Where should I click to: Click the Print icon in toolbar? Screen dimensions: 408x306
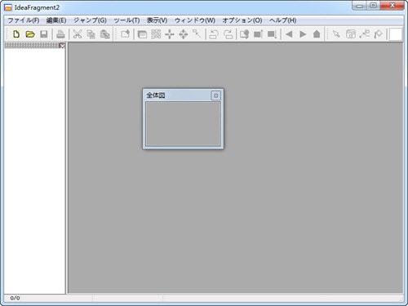tap(60, 34)
